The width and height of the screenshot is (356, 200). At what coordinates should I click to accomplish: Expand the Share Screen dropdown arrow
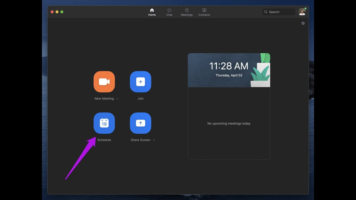point(154,140)
